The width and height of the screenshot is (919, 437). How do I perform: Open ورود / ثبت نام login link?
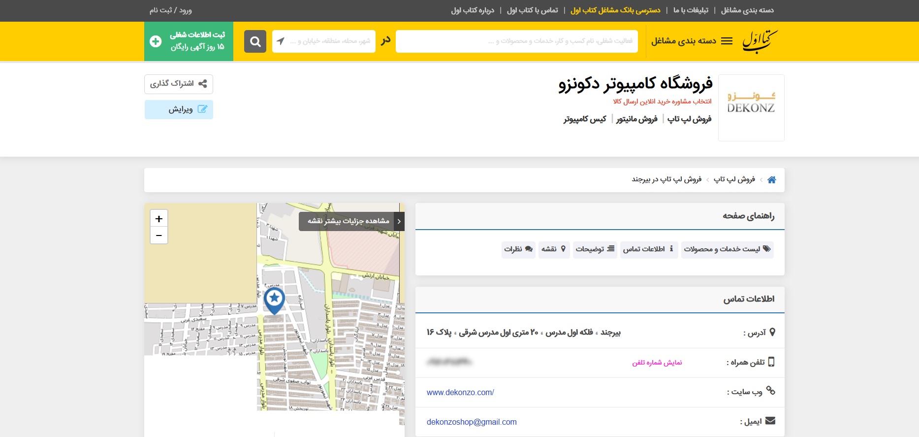pyautogui.click(x=171, y=10)
